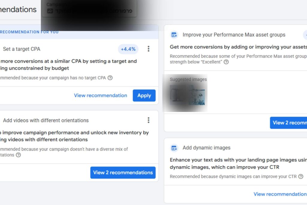Viewport: 307px width, 205px height.
Task: Click 'Improve your Performance Max asset groups' title
Action: [x=234, y=35]
